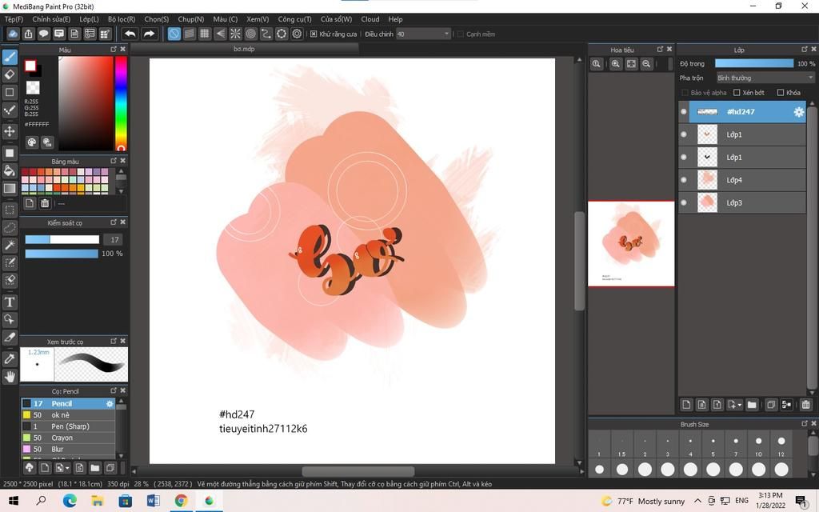Toggle the Khử răng cưa checkbox
The height and width of the screenshot is (512, 819).
tap(314, 34)
